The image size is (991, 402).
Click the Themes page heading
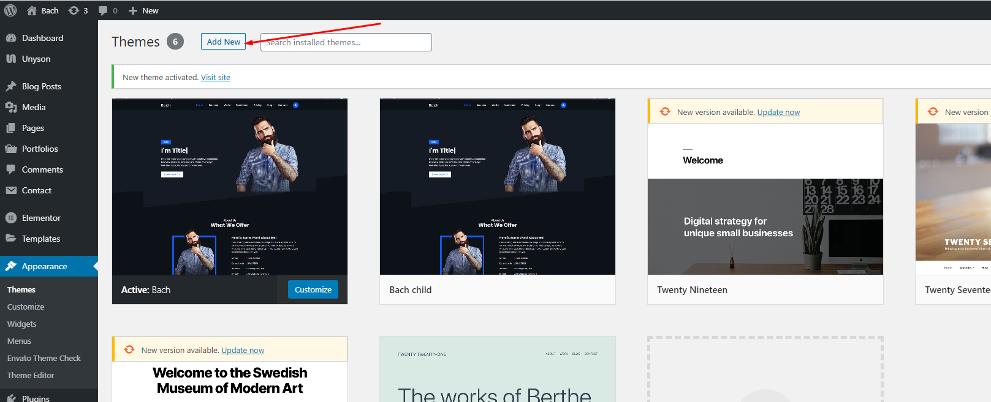[x=135, y=42]
